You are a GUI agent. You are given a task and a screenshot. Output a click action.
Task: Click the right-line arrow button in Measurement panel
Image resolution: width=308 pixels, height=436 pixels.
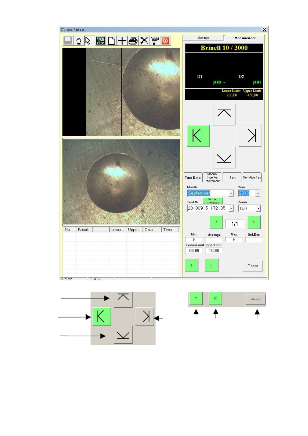(250, 136)
